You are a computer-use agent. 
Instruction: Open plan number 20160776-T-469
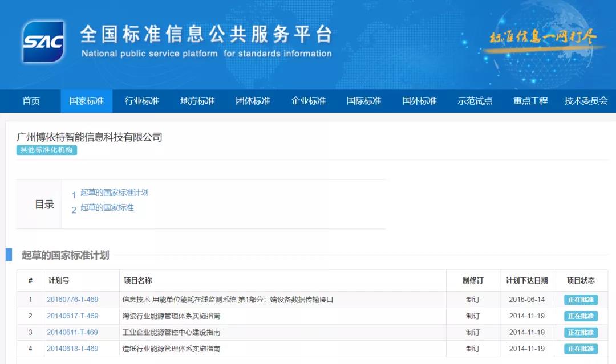pos(72,300)
